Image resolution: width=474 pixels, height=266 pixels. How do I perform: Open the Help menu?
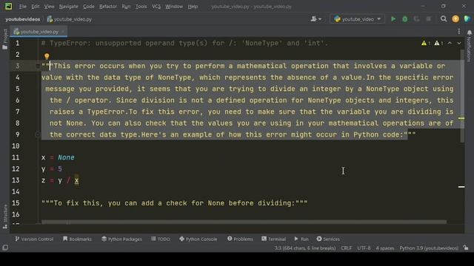pyautogui.click(x=193, y=7)
